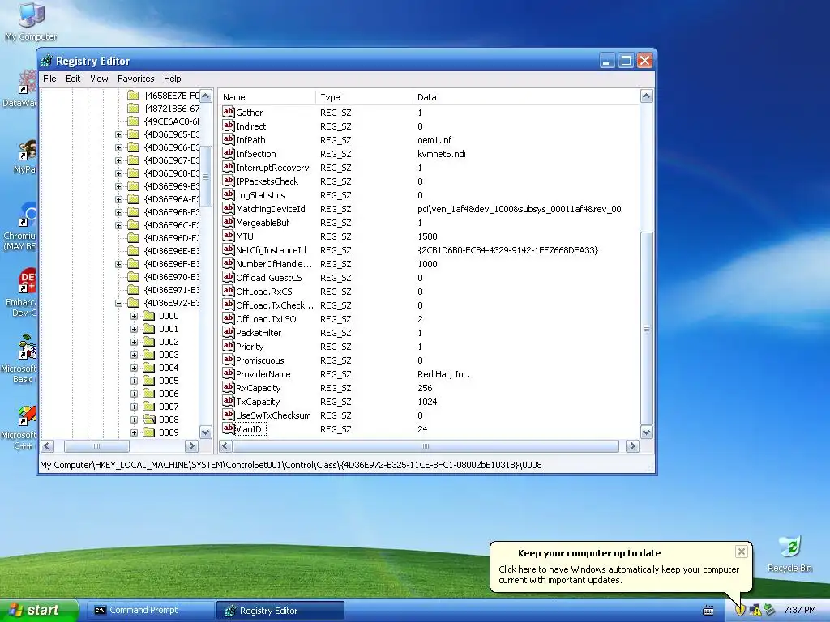Viewport: 830px width, 622px height.
Task: Click the folder icon for {4658EE7E-FC key
Action: pos(134,96)
